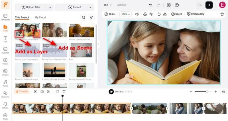Click orange plus Add as Scene icon
Image resolution: width=228 pixels, height=121 pixels.
click(x=37, y=34)
